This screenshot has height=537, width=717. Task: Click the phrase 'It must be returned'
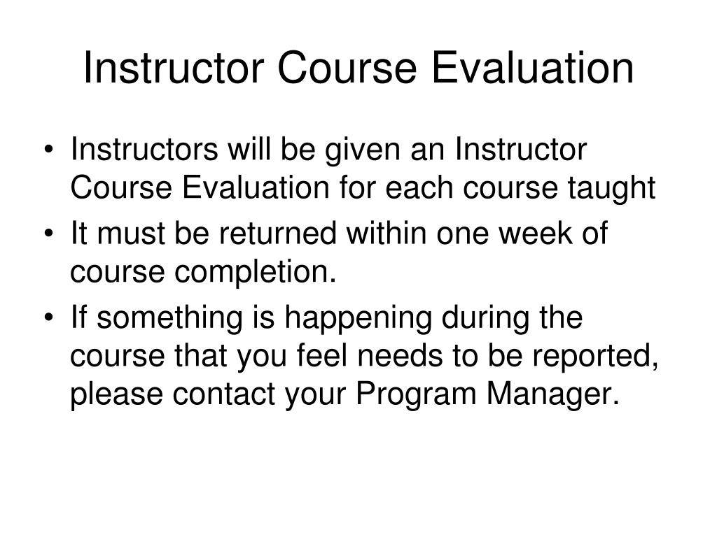204,234
